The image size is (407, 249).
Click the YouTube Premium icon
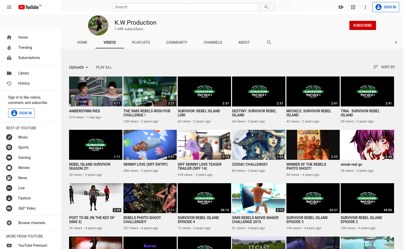pyautogui.click(x=9, y=245)
